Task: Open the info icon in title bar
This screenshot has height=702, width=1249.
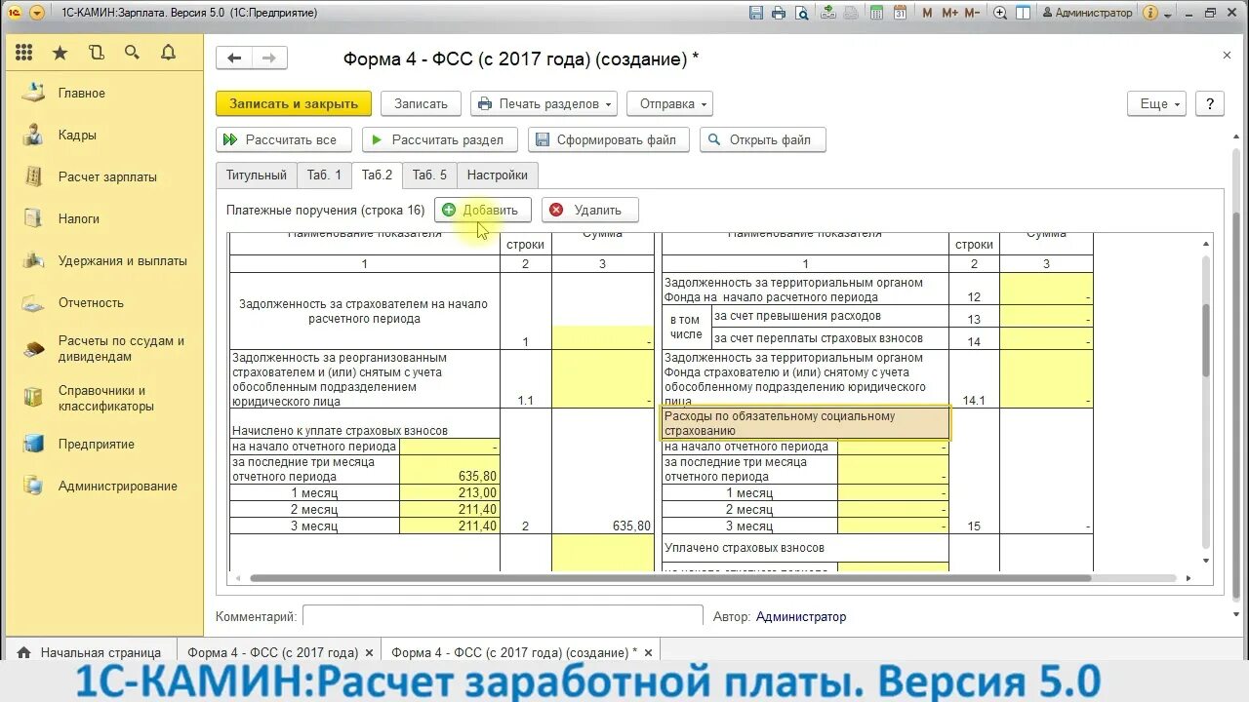Action: (1151, 13)
